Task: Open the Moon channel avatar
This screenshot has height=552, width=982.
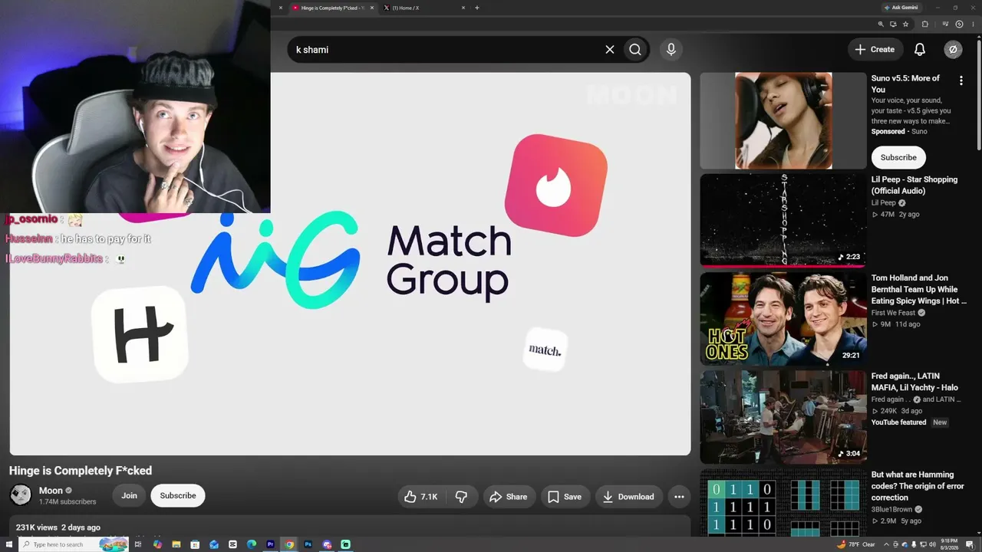Action: (x=21, y=495)
